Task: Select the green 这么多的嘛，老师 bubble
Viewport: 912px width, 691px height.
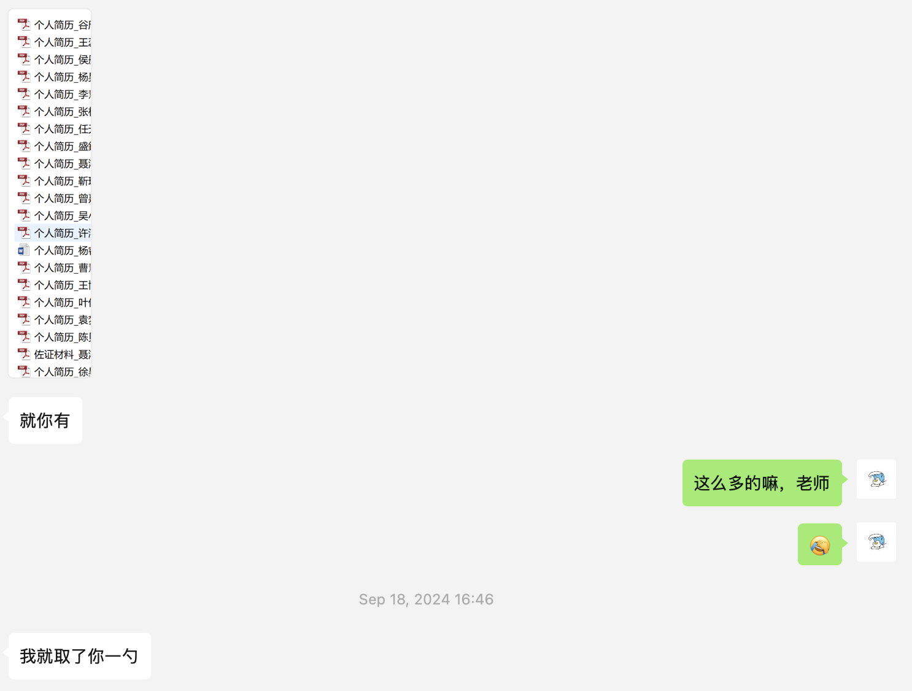Action: (762, 483)
